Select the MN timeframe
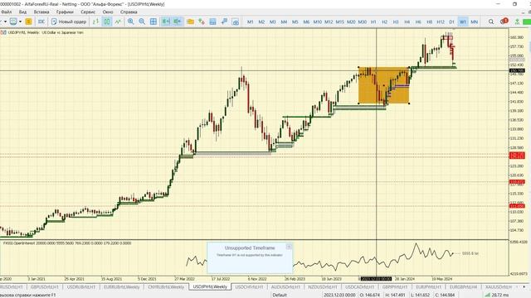Image resolution: width=531 pixels, height=298 pixels. point(474,22)
